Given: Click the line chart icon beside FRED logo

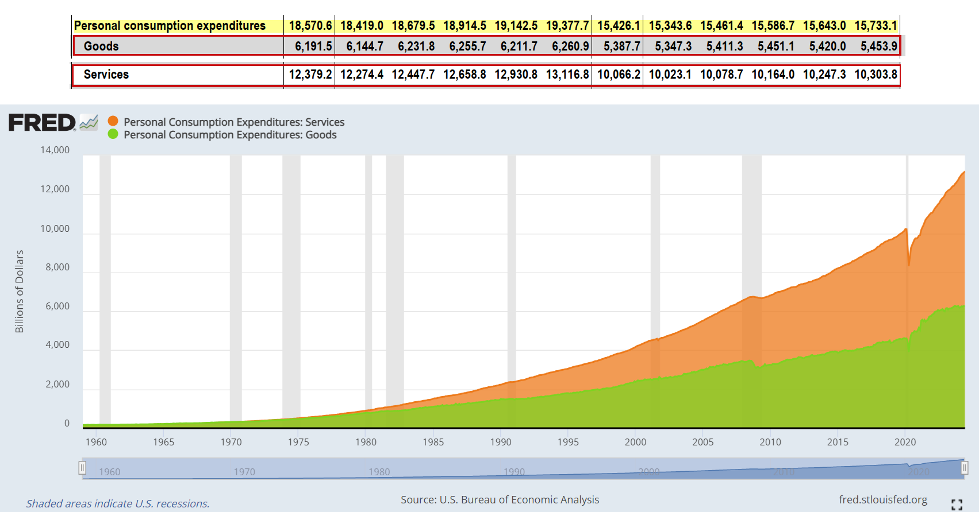Looking at the screenshot, I should coord(89,122).
